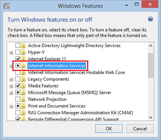This screenshot has height=140, width=161.
Task: Click the Internet Information Services folder icon
Action: [x=23, y=66]
